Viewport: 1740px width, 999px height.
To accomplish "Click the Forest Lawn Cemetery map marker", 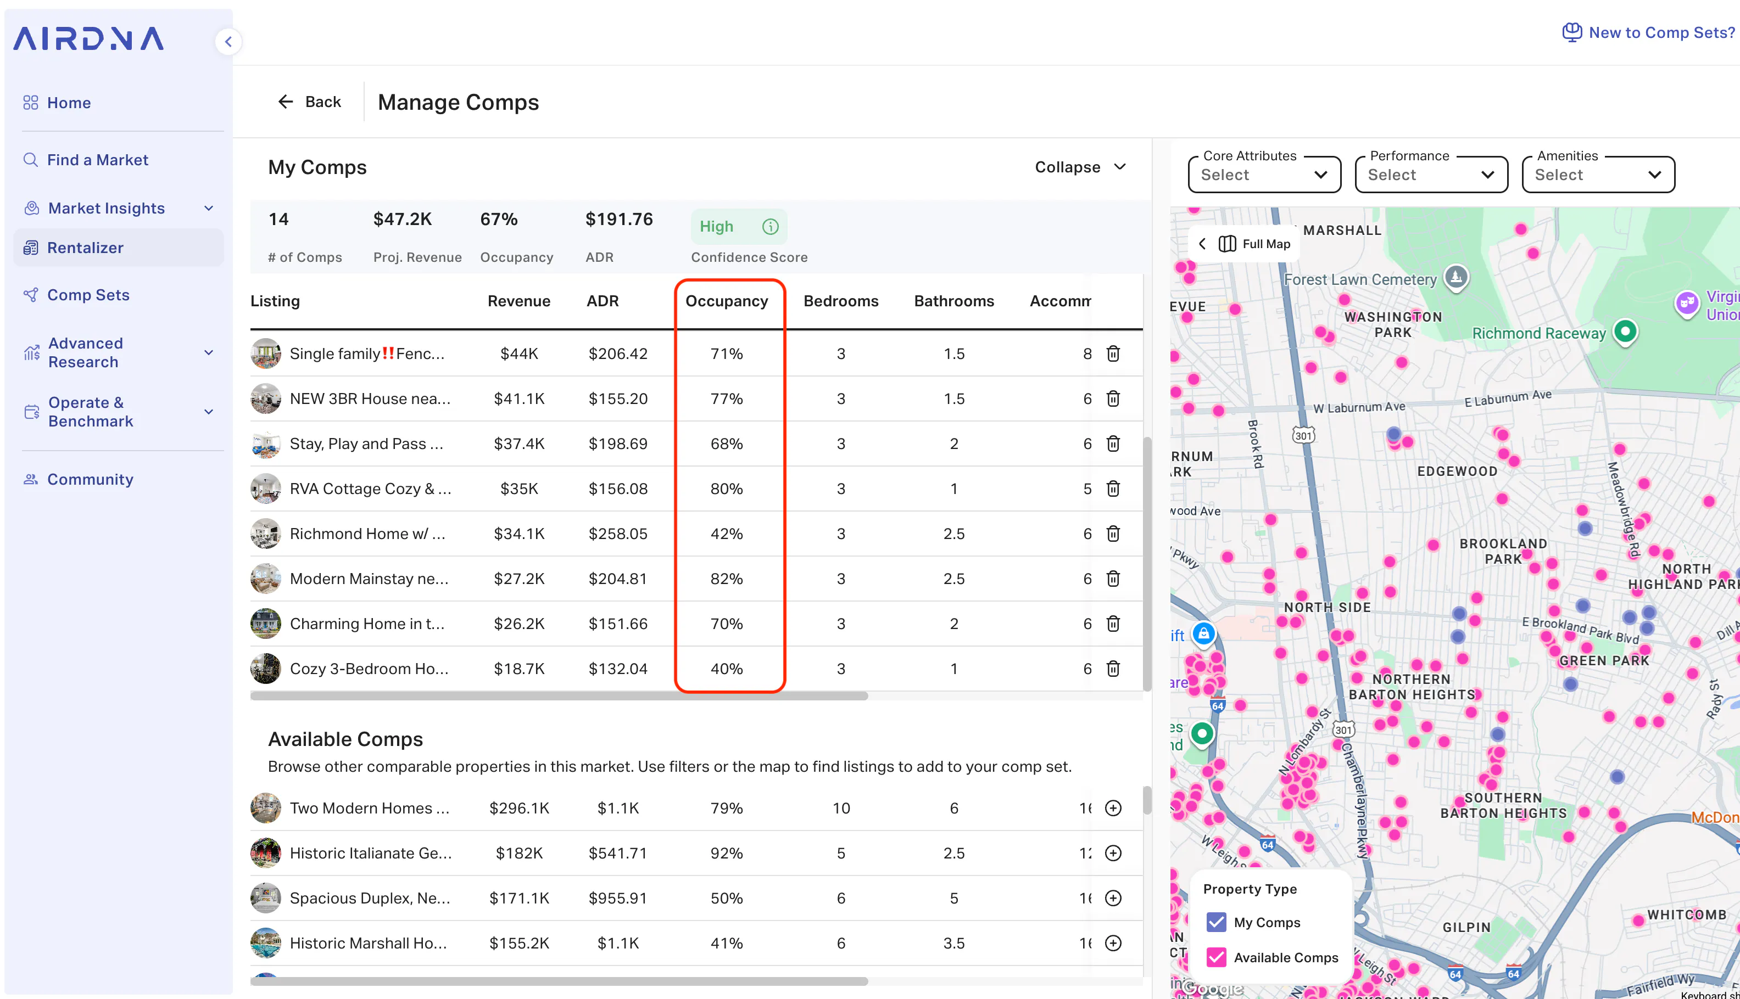I will 1456,277.
